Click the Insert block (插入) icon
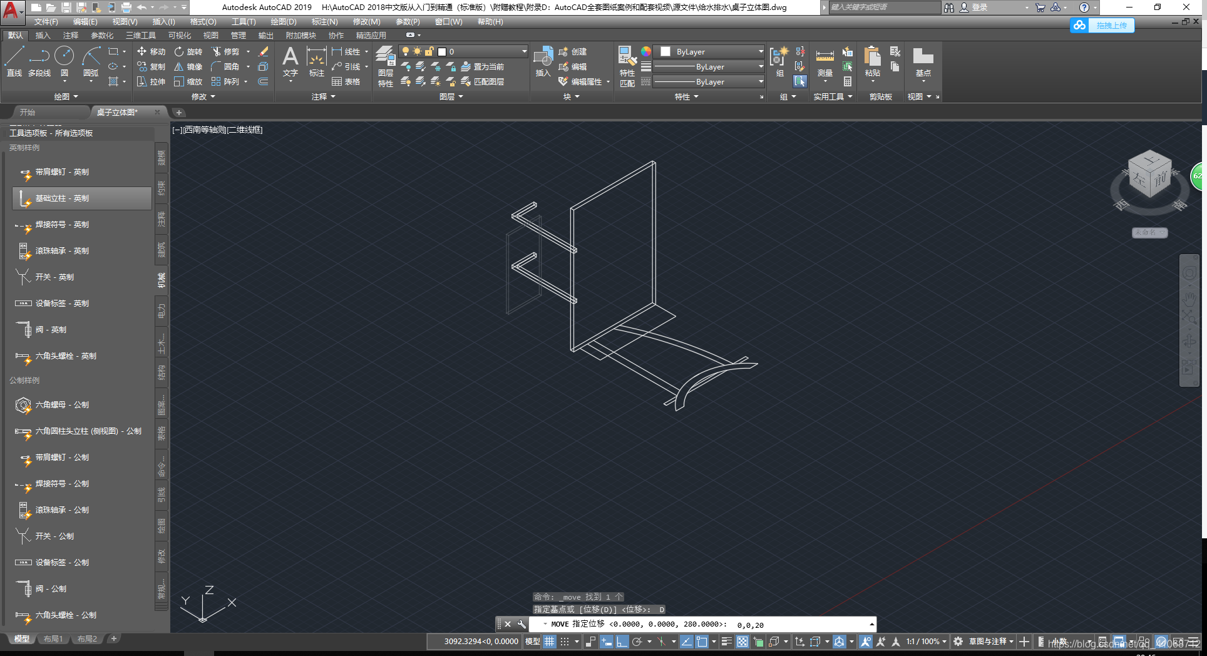1207x656 pixels. coord(543,61)
